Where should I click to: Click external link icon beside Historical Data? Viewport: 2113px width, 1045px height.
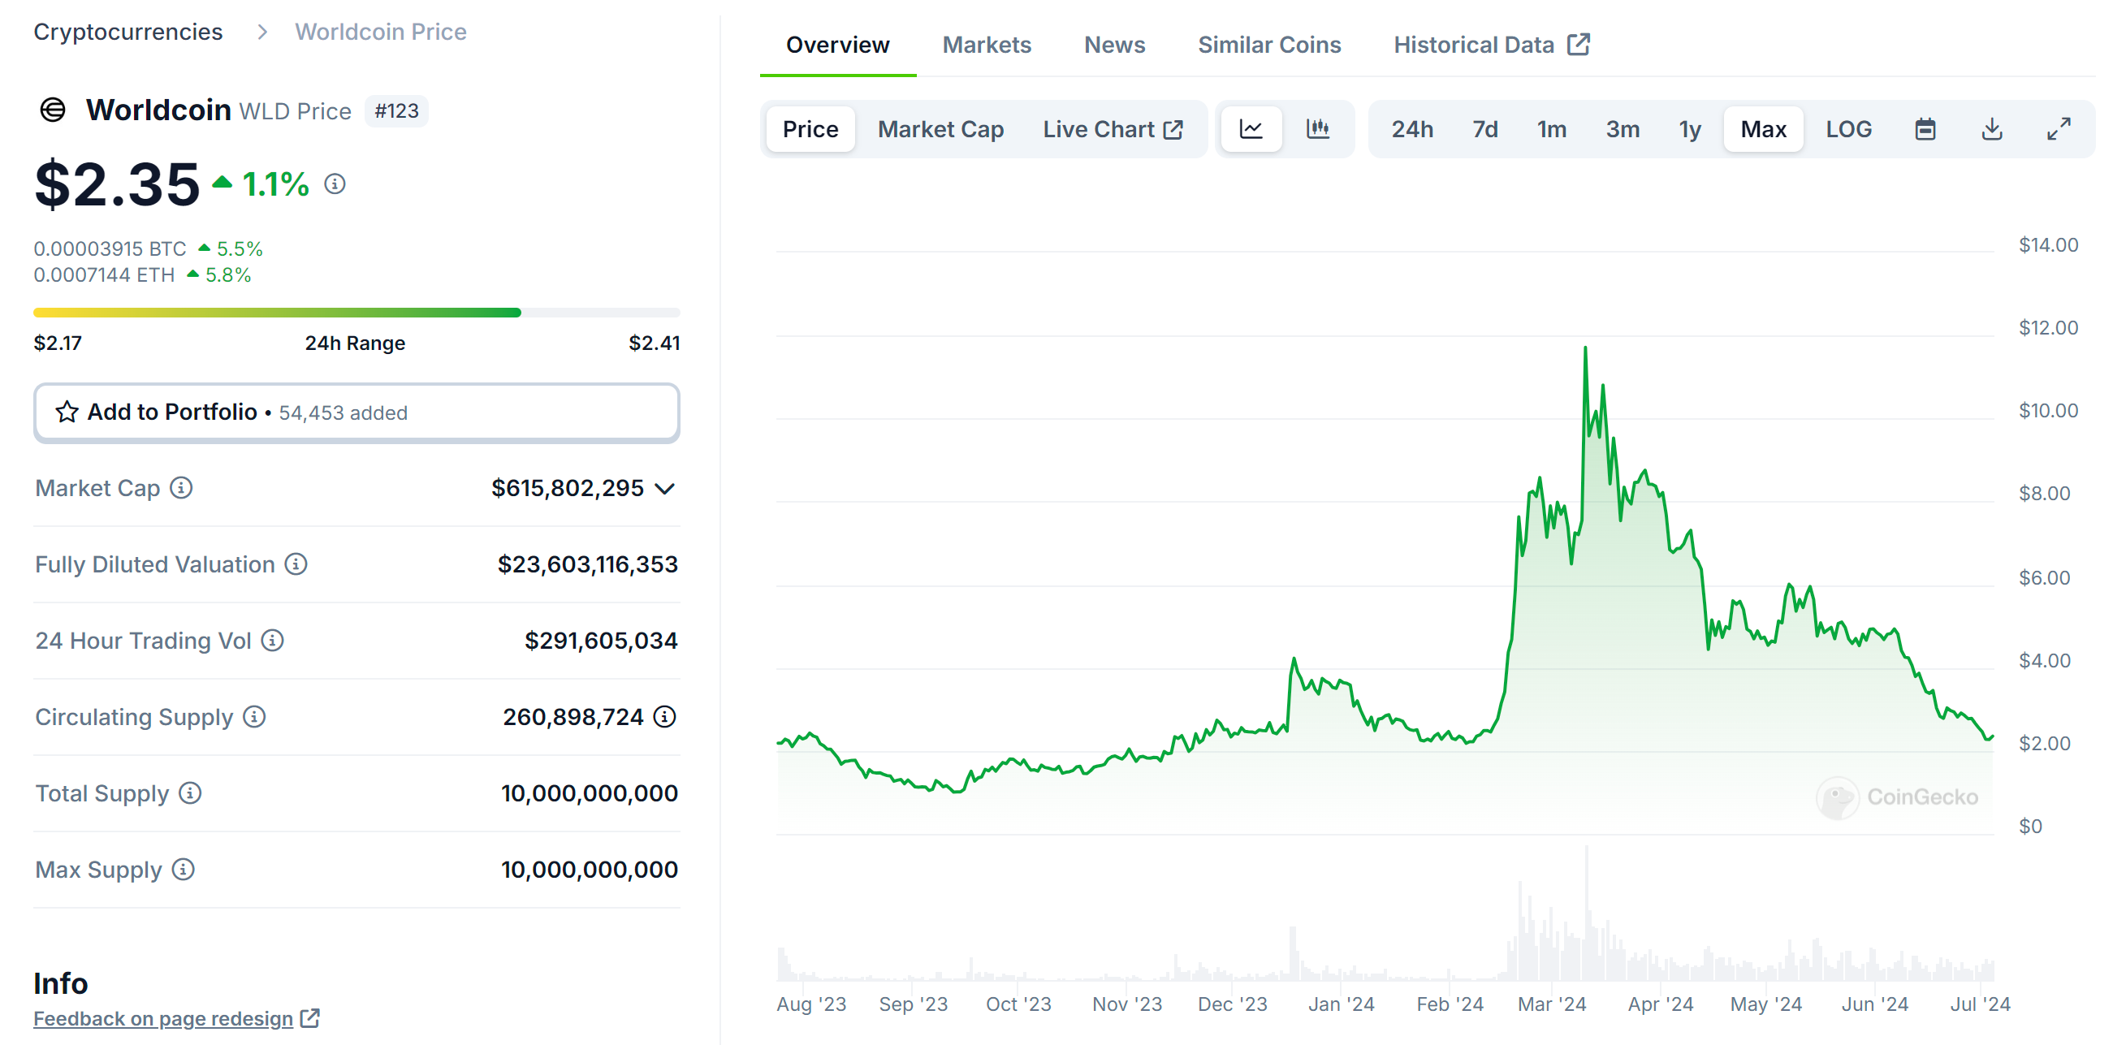pos(1578,45)
